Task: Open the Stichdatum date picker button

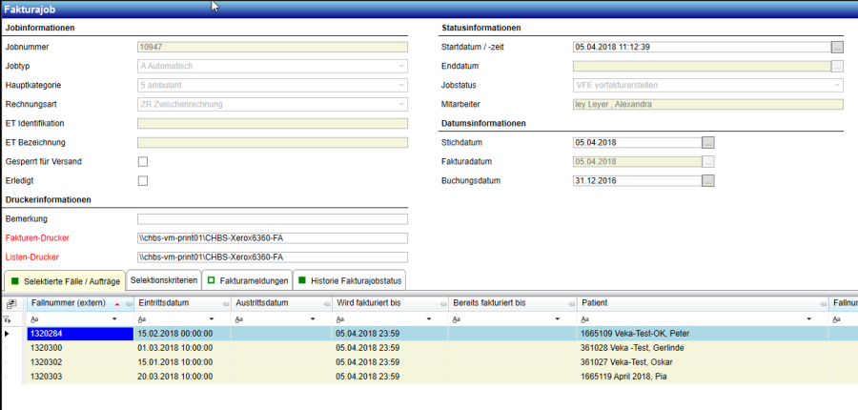Action: tap(707, 142)
